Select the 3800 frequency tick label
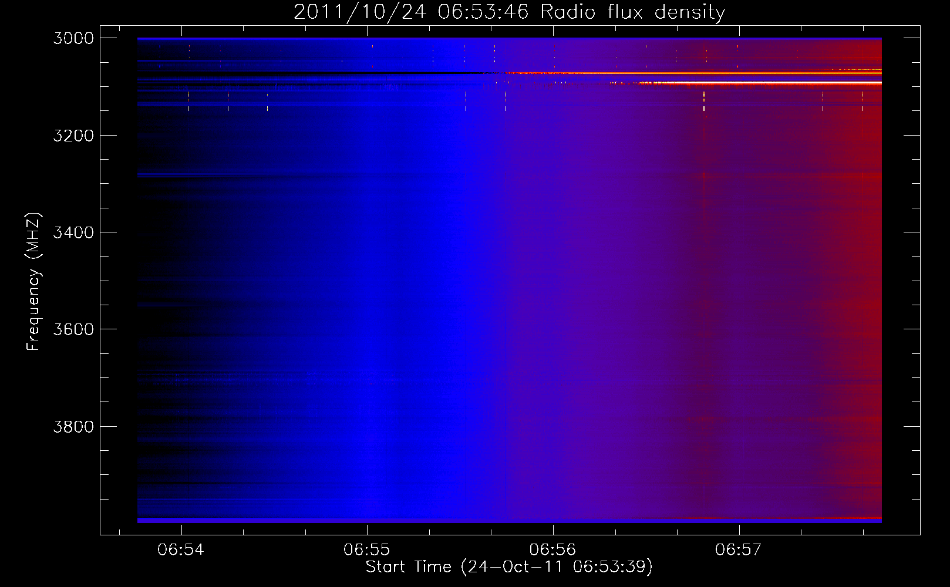 (73, 427)
